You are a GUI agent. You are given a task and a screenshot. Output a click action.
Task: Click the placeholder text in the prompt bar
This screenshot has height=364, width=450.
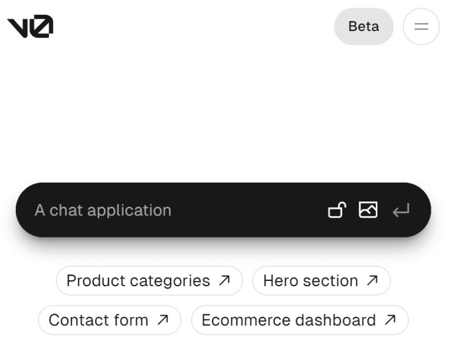(103, 210)
